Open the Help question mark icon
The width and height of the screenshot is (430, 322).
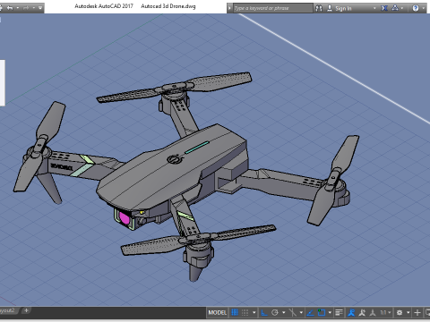click(416, 8)
